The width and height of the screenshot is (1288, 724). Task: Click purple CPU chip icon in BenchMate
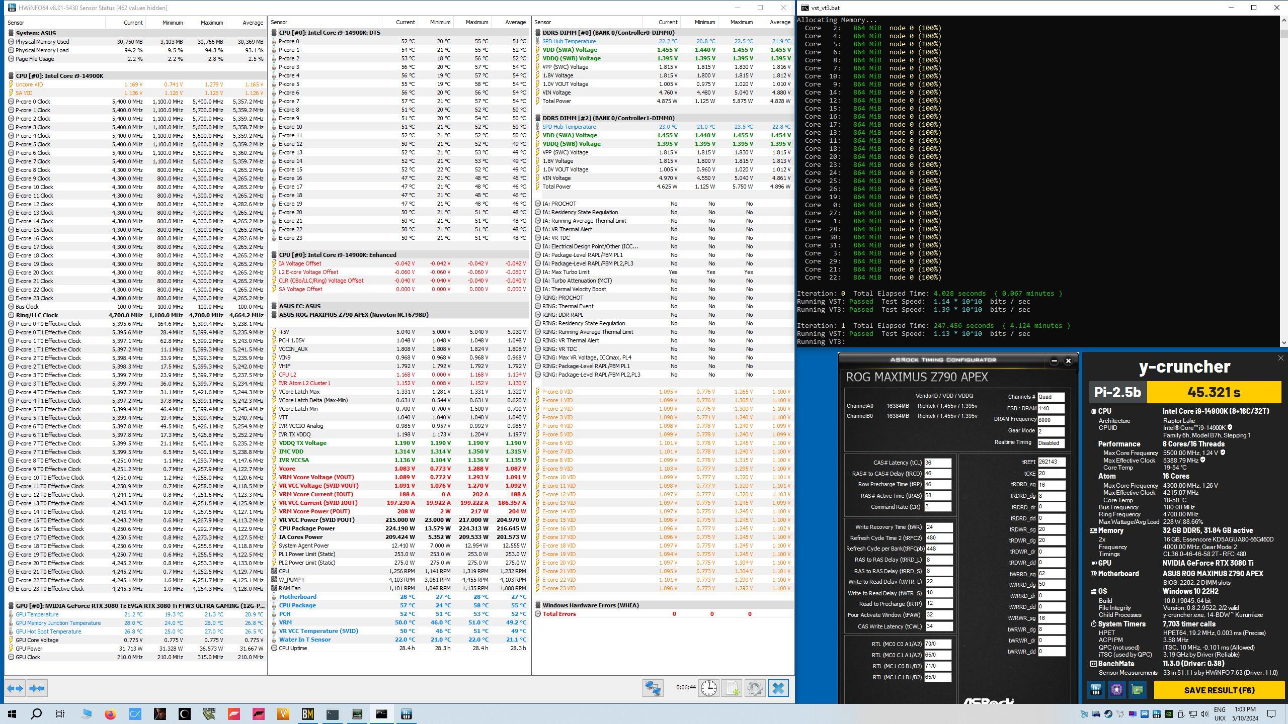(x=1116, y=689)
